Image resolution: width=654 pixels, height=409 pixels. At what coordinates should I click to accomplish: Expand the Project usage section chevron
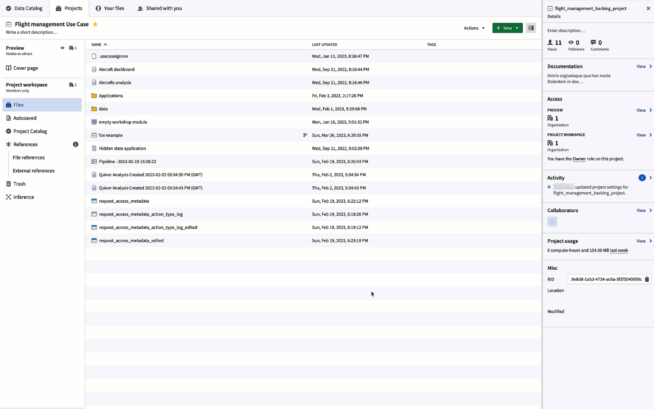point(651,241)
